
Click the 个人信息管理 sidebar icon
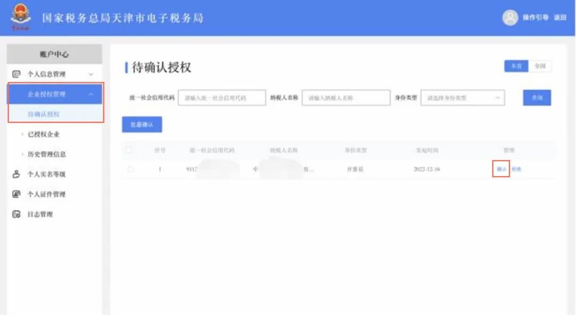pyautogui.click(x=16, y=74)
